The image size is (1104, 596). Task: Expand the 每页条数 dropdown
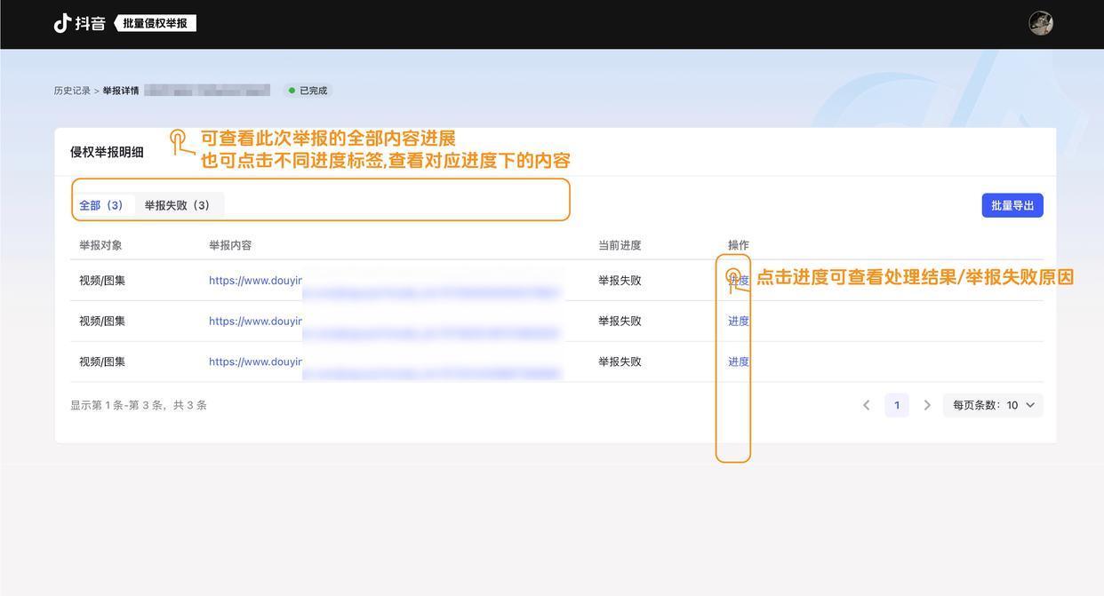click(992, 405)
